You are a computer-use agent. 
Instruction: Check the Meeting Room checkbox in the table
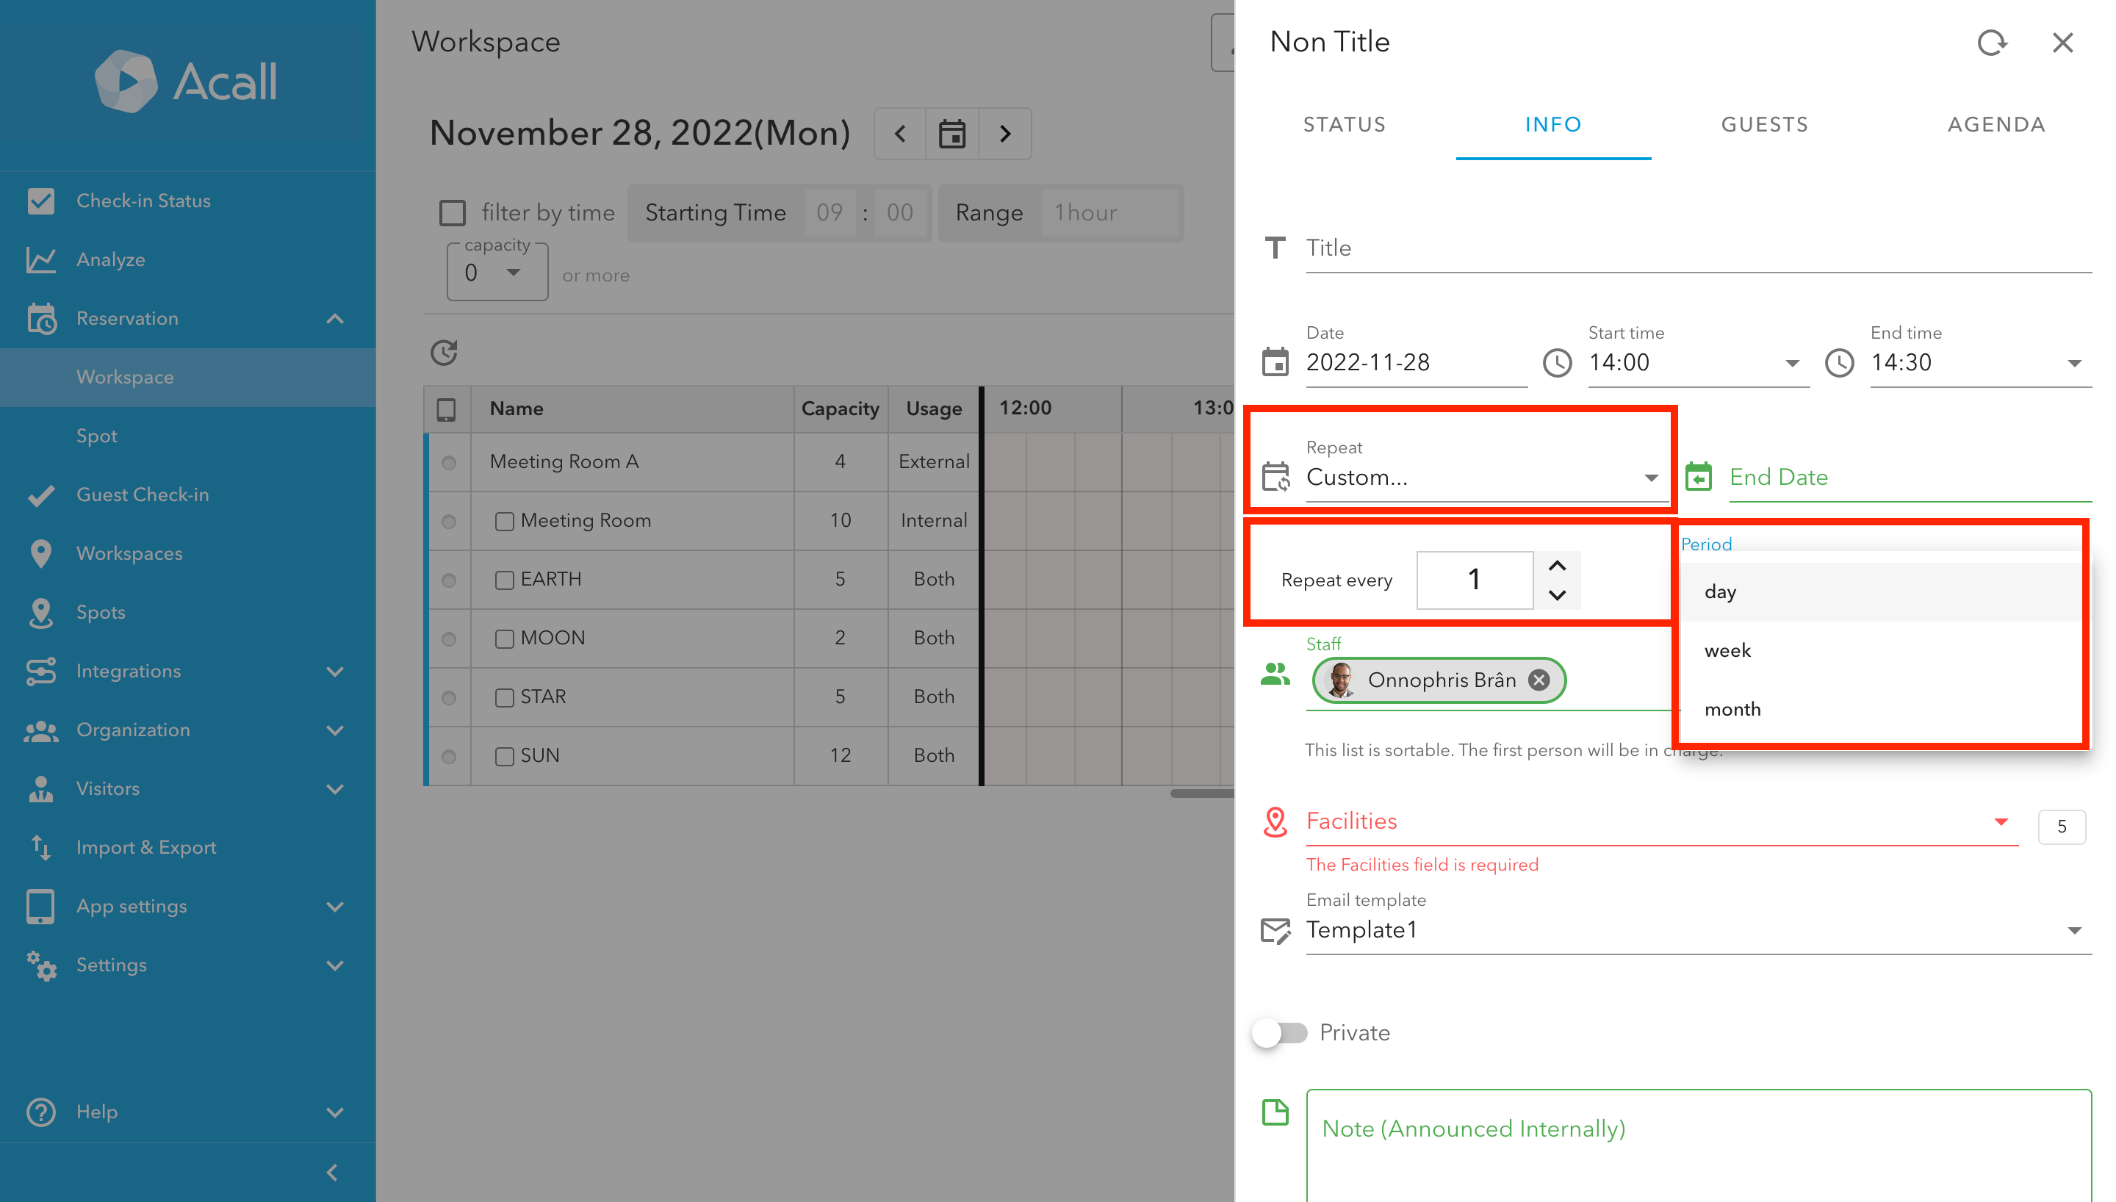(x=505, y=521)
